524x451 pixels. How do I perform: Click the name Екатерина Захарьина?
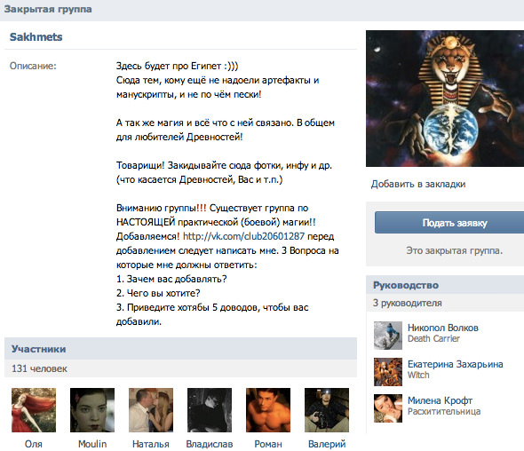pyautogui.click(x=455, y=364)
